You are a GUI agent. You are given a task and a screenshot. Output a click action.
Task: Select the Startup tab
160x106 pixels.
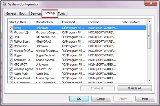click(50, 13)
